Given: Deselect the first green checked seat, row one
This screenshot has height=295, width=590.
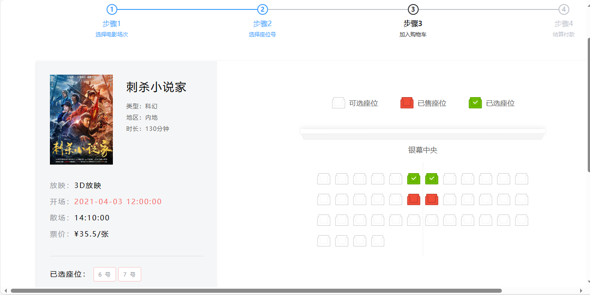Looking at the screenshot, I should 414,179.
